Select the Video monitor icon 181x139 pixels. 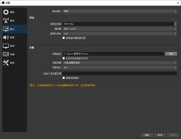(6, 46)
